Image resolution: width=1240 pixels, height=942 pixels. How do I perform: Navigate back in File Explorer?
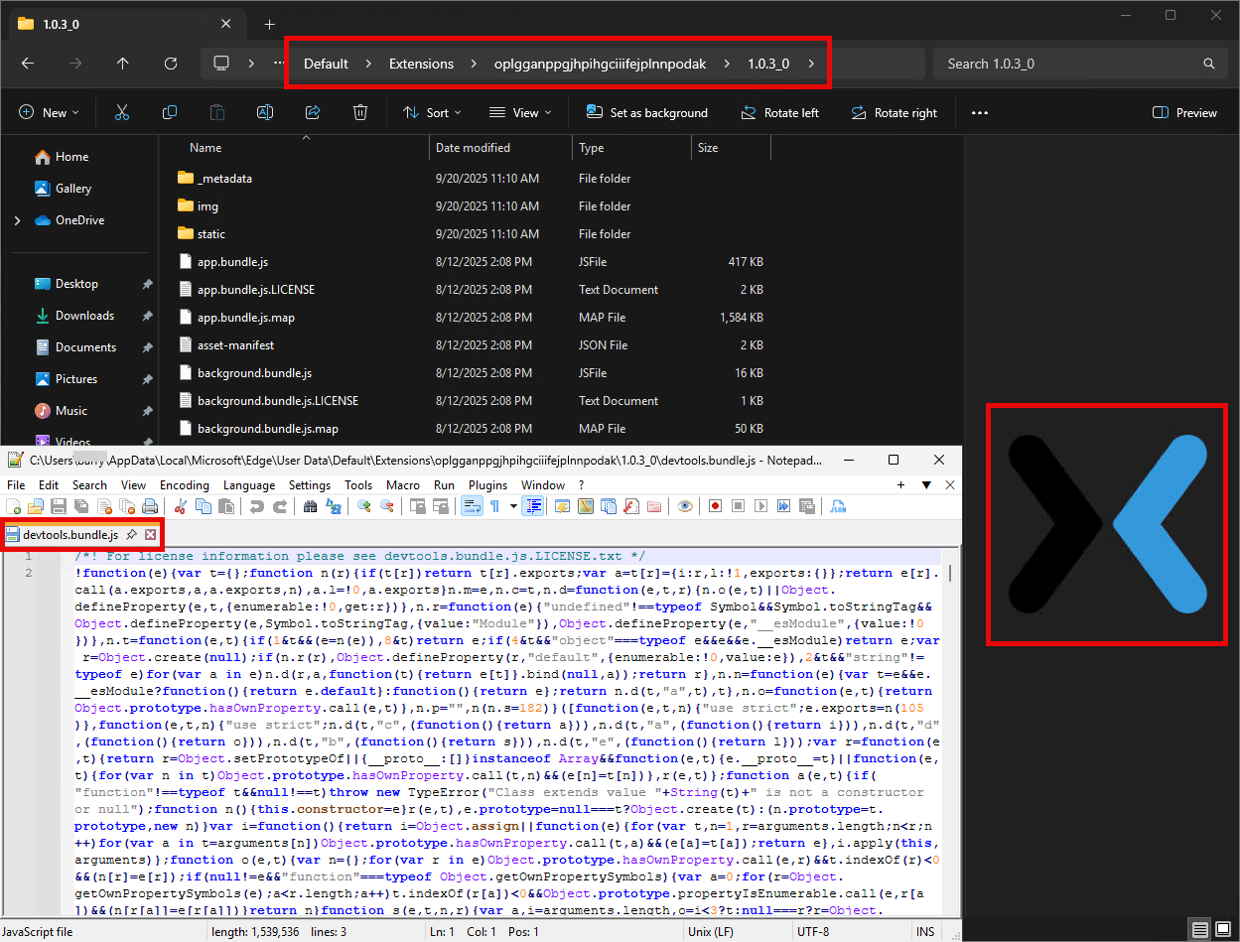coord(28,64)
